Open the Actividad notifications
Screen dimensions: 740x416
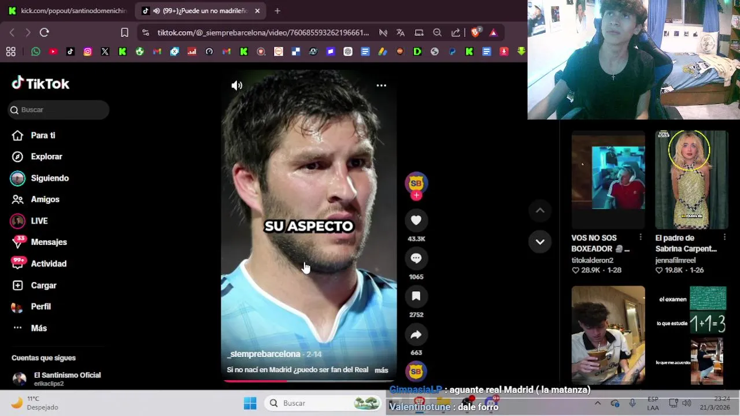(x=39, y=263)
